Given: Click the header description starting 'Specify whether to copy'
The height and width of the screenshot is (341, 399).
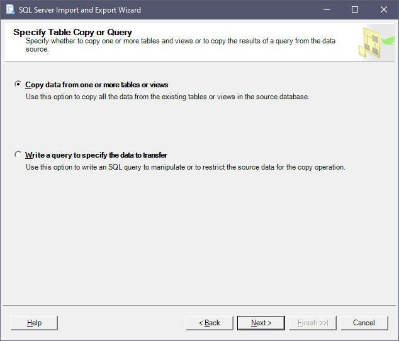Looking at the screenshot, I should pos(181,45).
